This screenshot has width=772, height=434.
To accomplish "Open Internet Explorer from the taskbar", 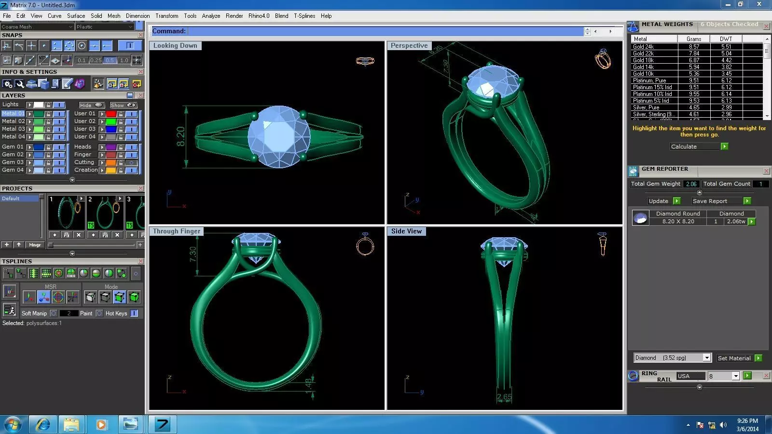I will pos(43,424).
